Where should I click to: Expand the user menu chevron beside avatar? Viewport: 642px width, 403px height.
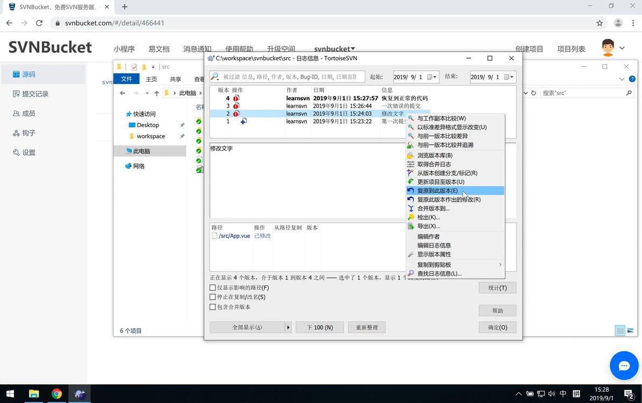(622, 48)
